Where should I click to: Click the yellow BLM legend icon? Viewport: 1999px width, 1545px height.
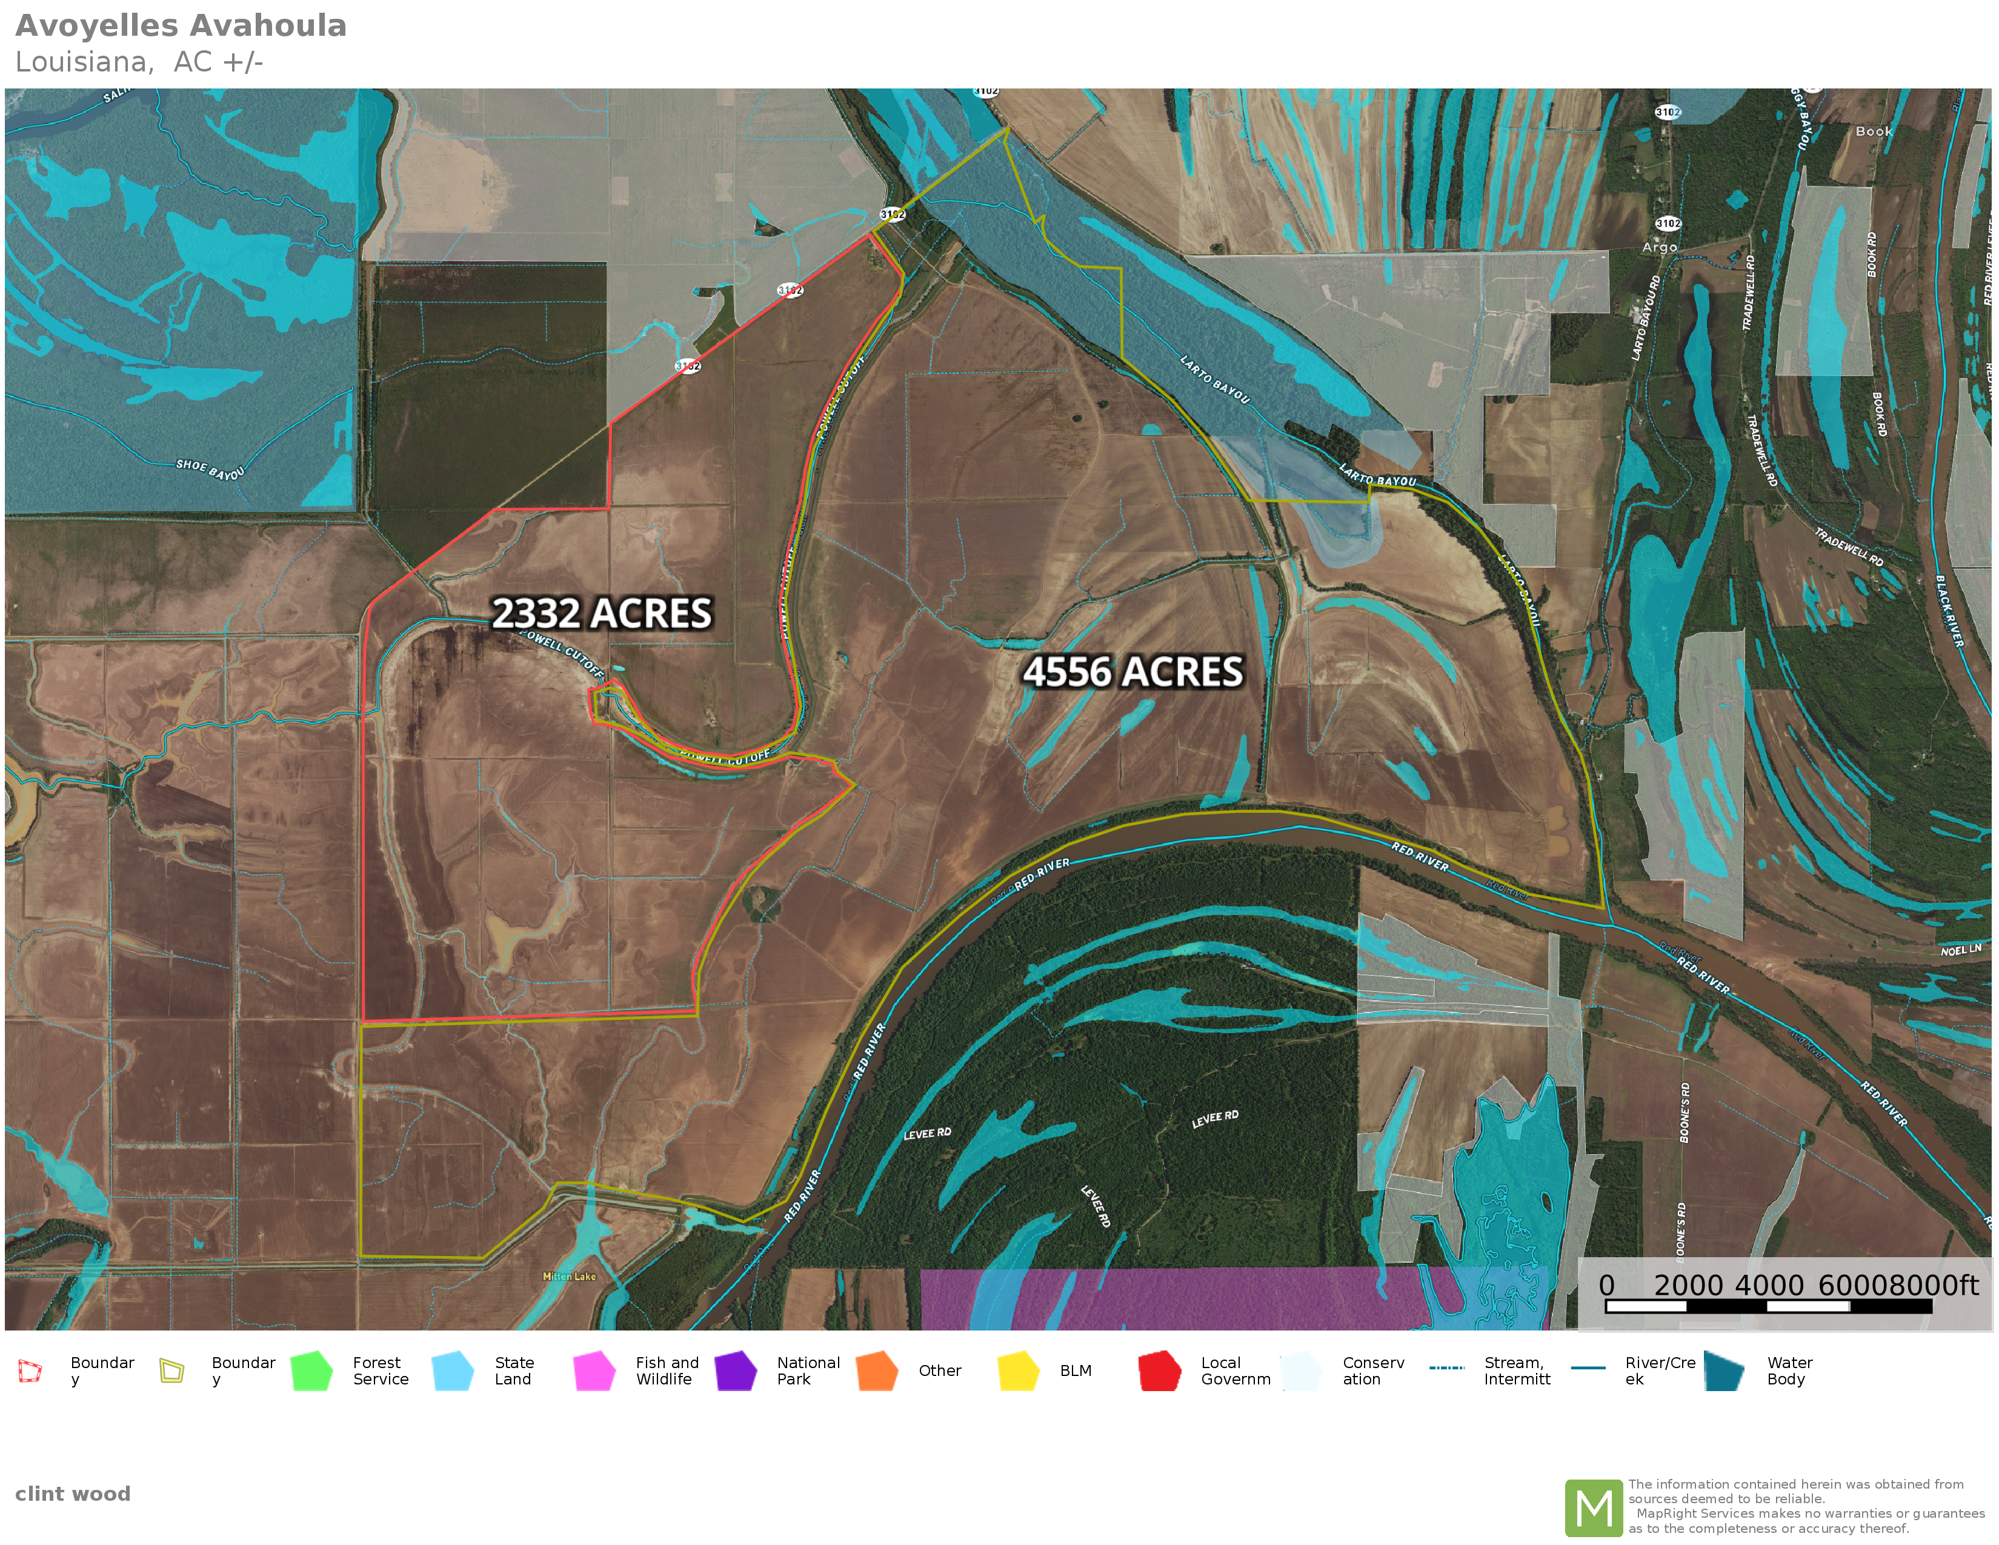1018,1371
